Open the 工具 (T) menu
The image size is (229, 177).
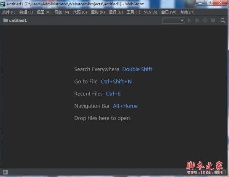point(133,12)
